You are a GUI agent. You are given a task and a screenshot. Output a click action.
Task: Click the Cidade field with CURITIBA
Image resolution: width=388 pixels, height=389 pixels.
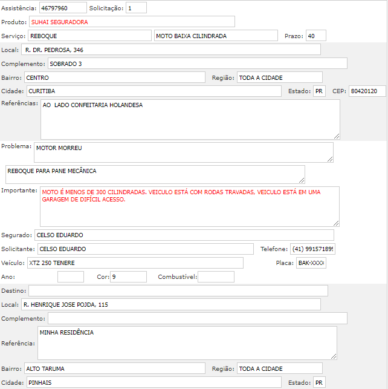pyautogui.click(x=154, y=91)
